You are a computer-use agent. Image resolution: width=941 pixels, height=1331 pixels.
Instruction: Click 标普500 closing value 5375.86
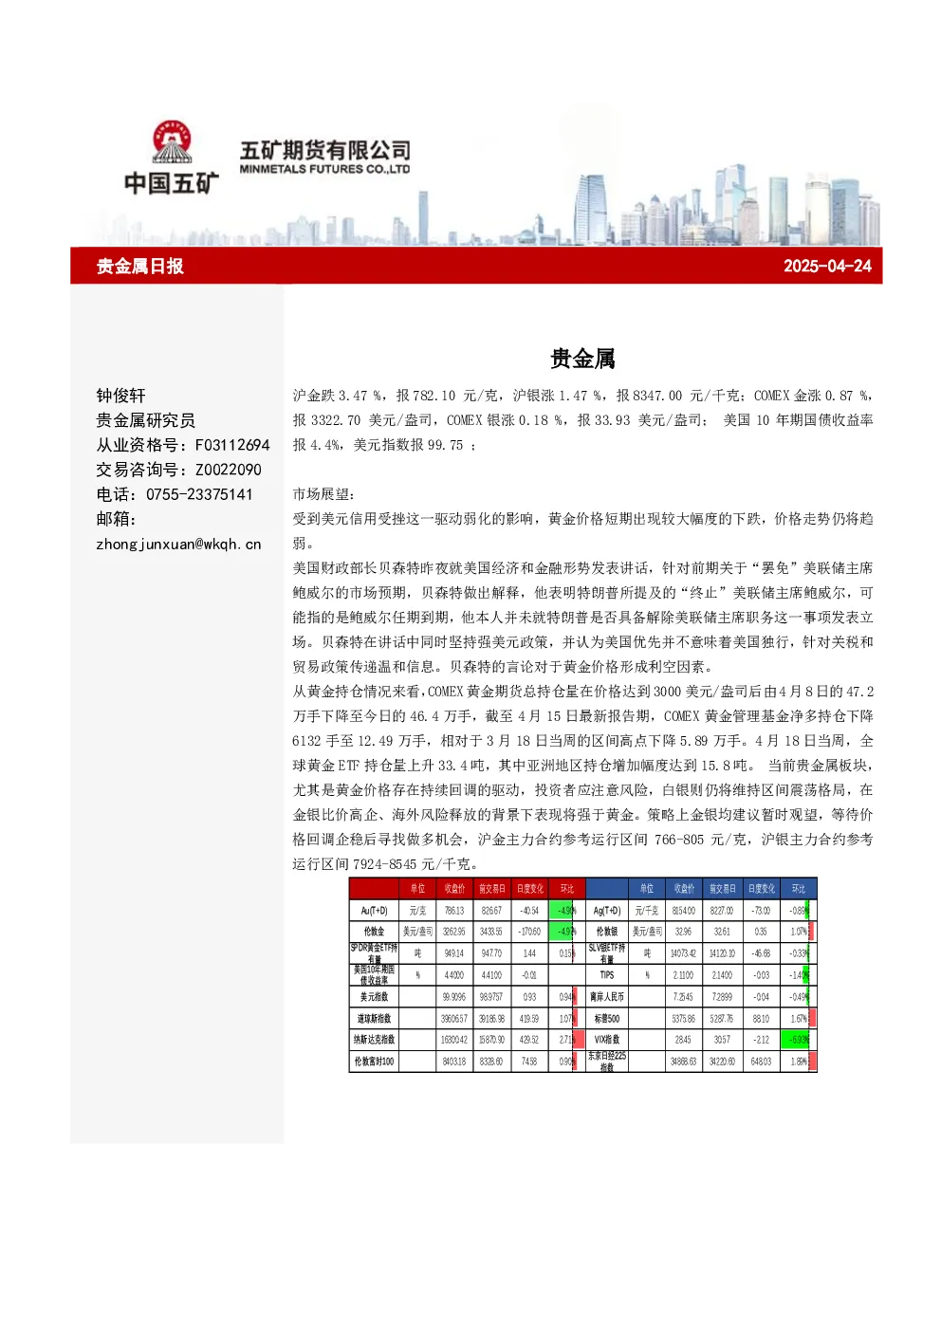684,1019
